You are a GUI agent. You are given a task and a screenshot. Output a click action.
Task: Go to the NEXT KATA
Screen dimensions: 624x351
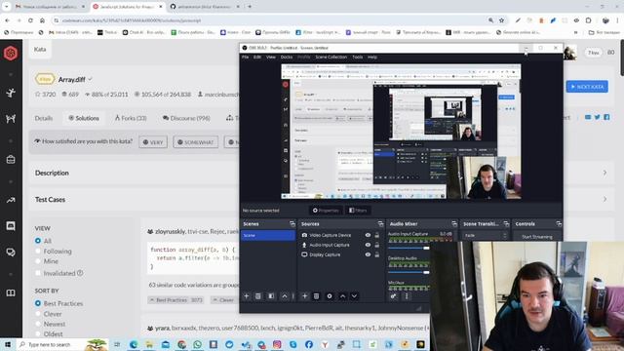click(x=587, y=87)
